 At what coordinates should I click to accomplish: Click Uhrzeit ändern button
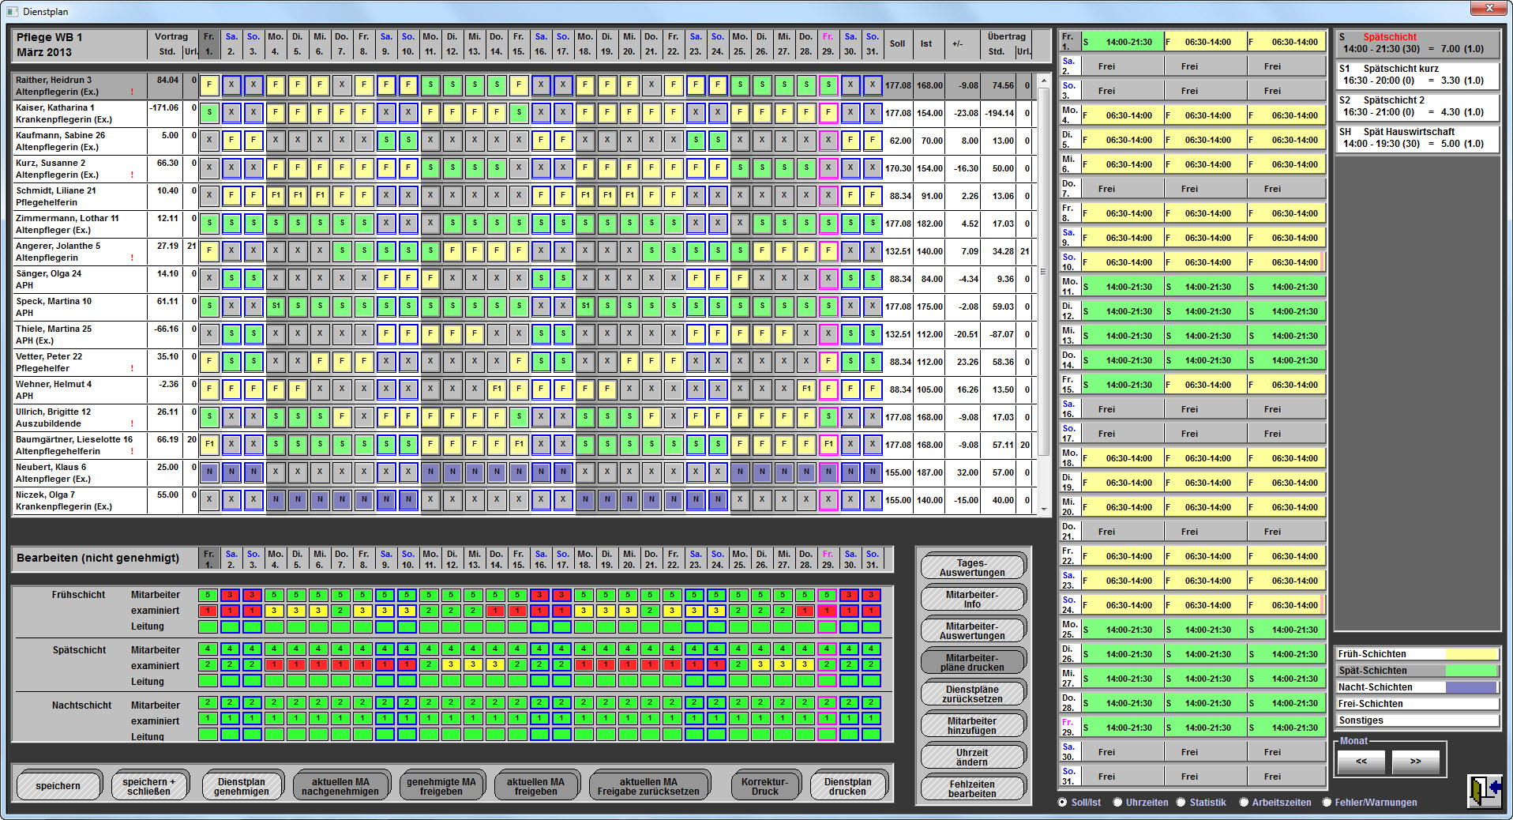[972, 757]
